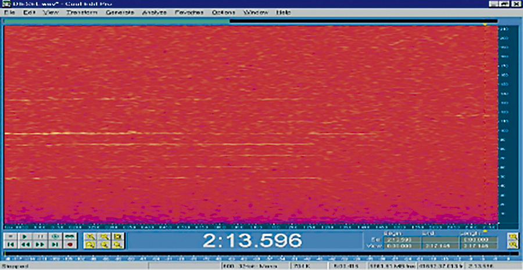Pause playback using the Pause button

click(40, 236)
